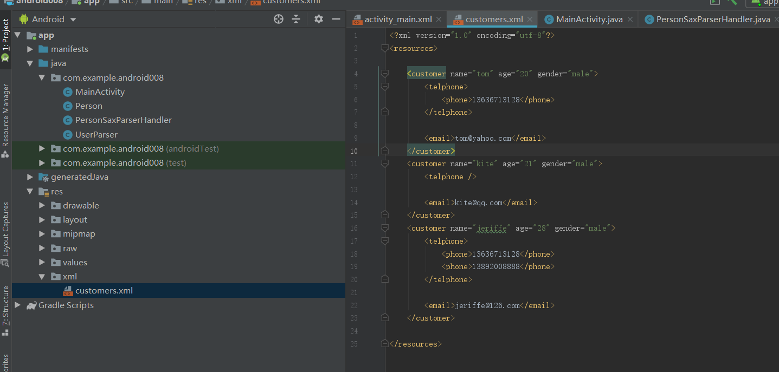Viewport: 779px width, 372px height.
Task: Expand the values folder
Action: click(42, 263)
